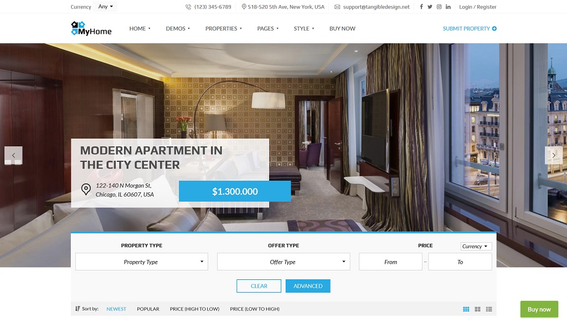Open the Demos menu
The width and height of the screenshot is (567, 322).
tap(178, 28)
